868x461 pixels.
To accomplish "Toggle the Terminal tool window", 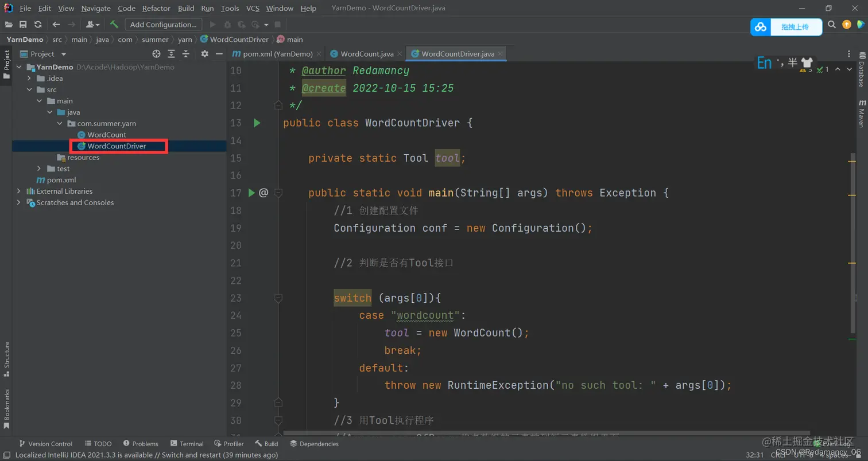I will (187, 444).
